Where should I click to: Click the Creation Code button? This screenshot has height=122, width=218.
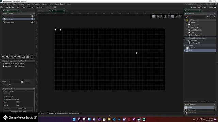point(21,109)
